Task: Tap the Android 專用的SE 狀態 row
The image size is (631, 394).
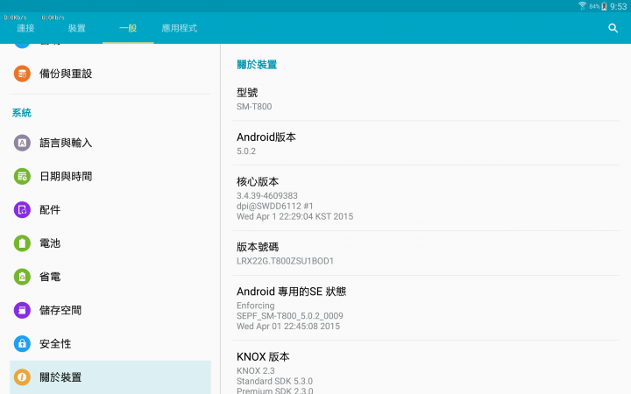Action: coord(426,308)
